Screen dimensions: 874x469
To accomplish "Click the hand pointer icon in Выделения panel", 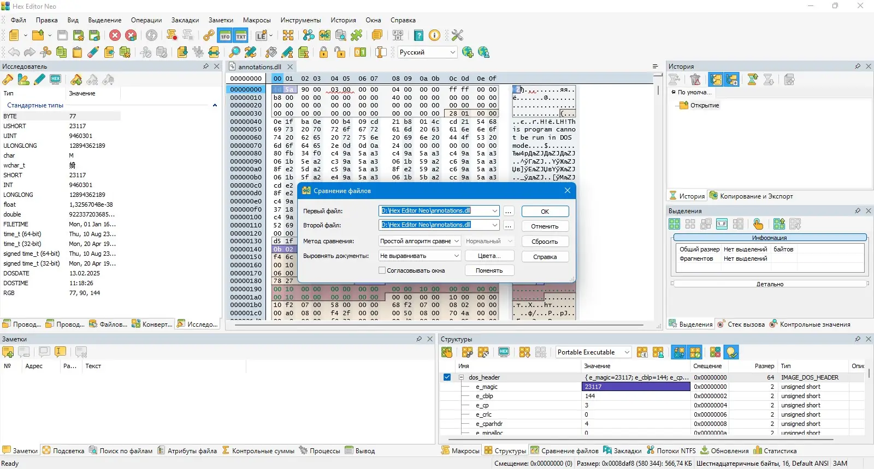I will pyautogui.click(x=758, y=224).
